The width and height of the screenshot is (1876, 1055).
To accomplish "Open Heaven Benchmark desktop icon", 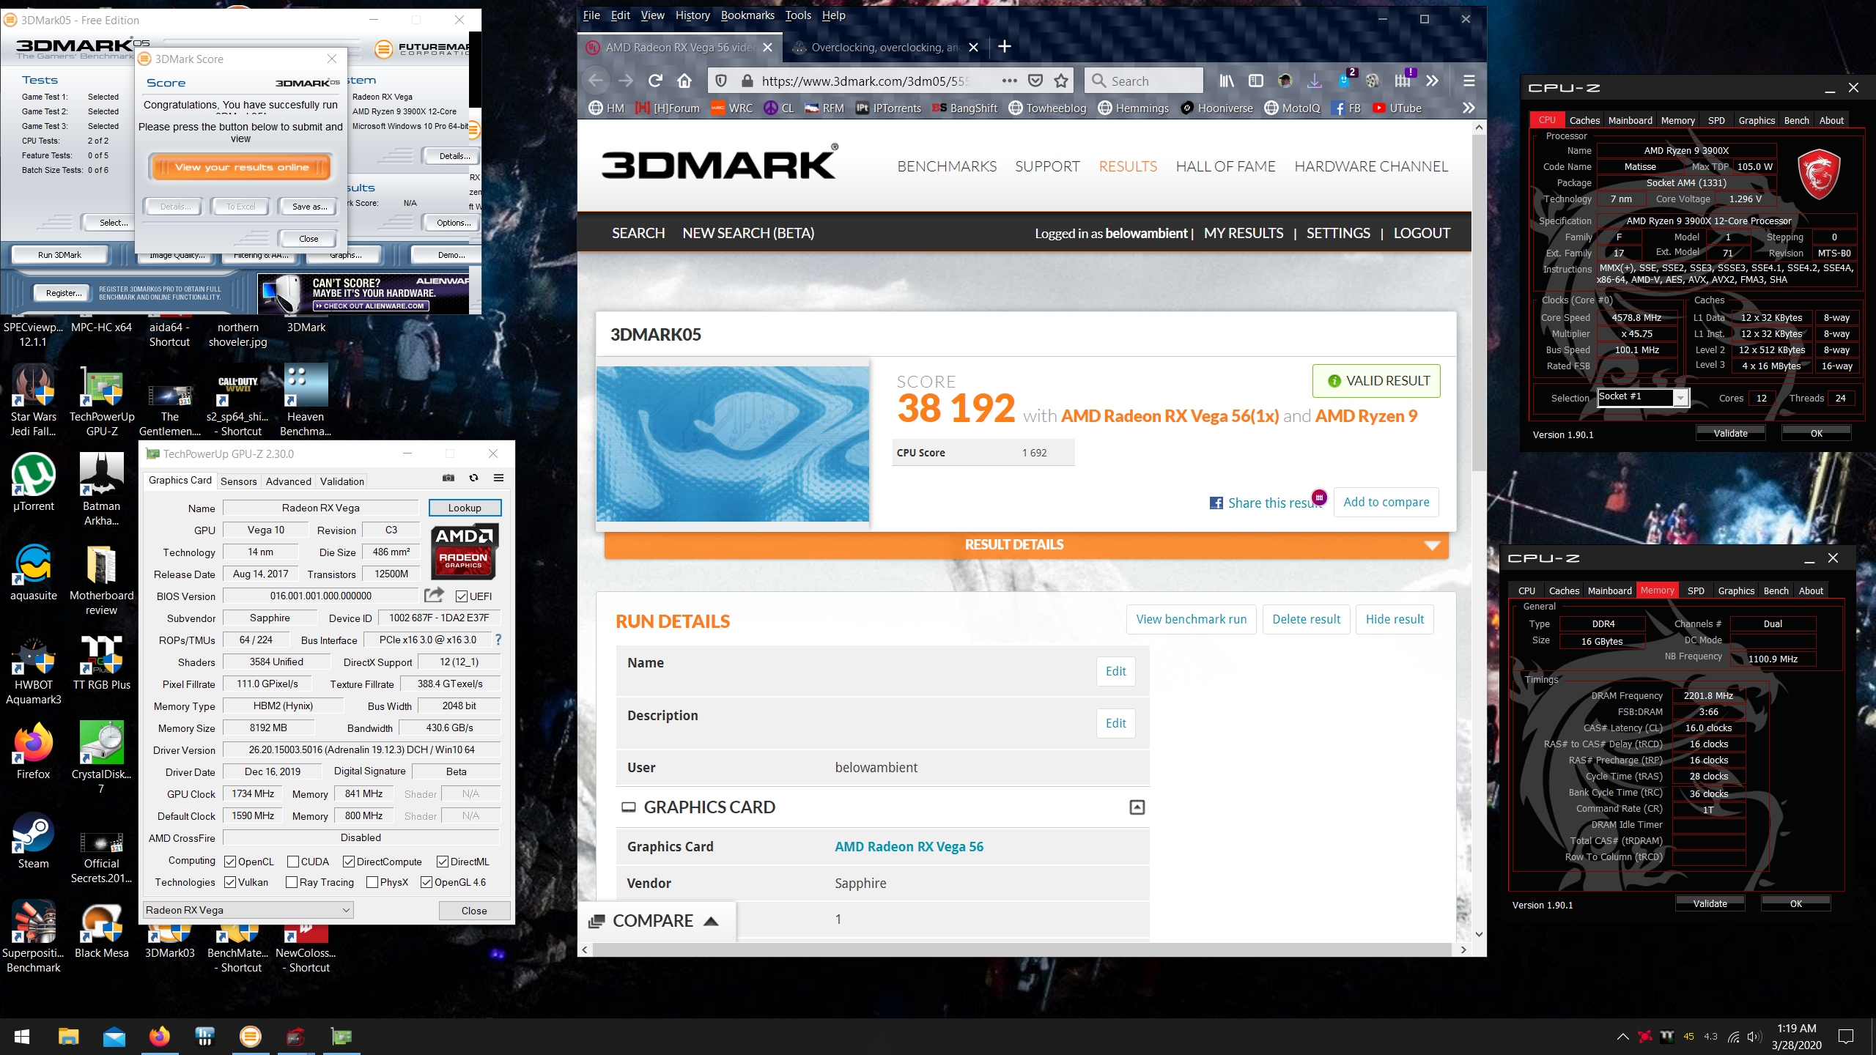I will 306,401.
